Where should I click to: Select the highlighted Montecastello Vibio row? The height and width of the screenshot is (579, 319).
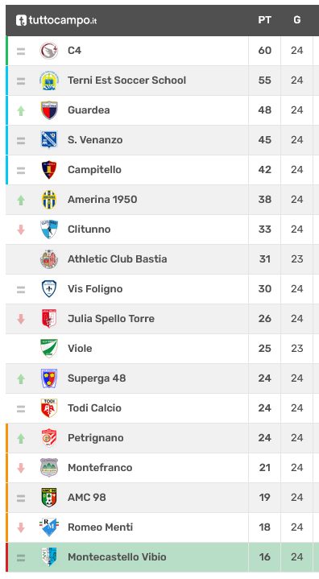[163, 557]
